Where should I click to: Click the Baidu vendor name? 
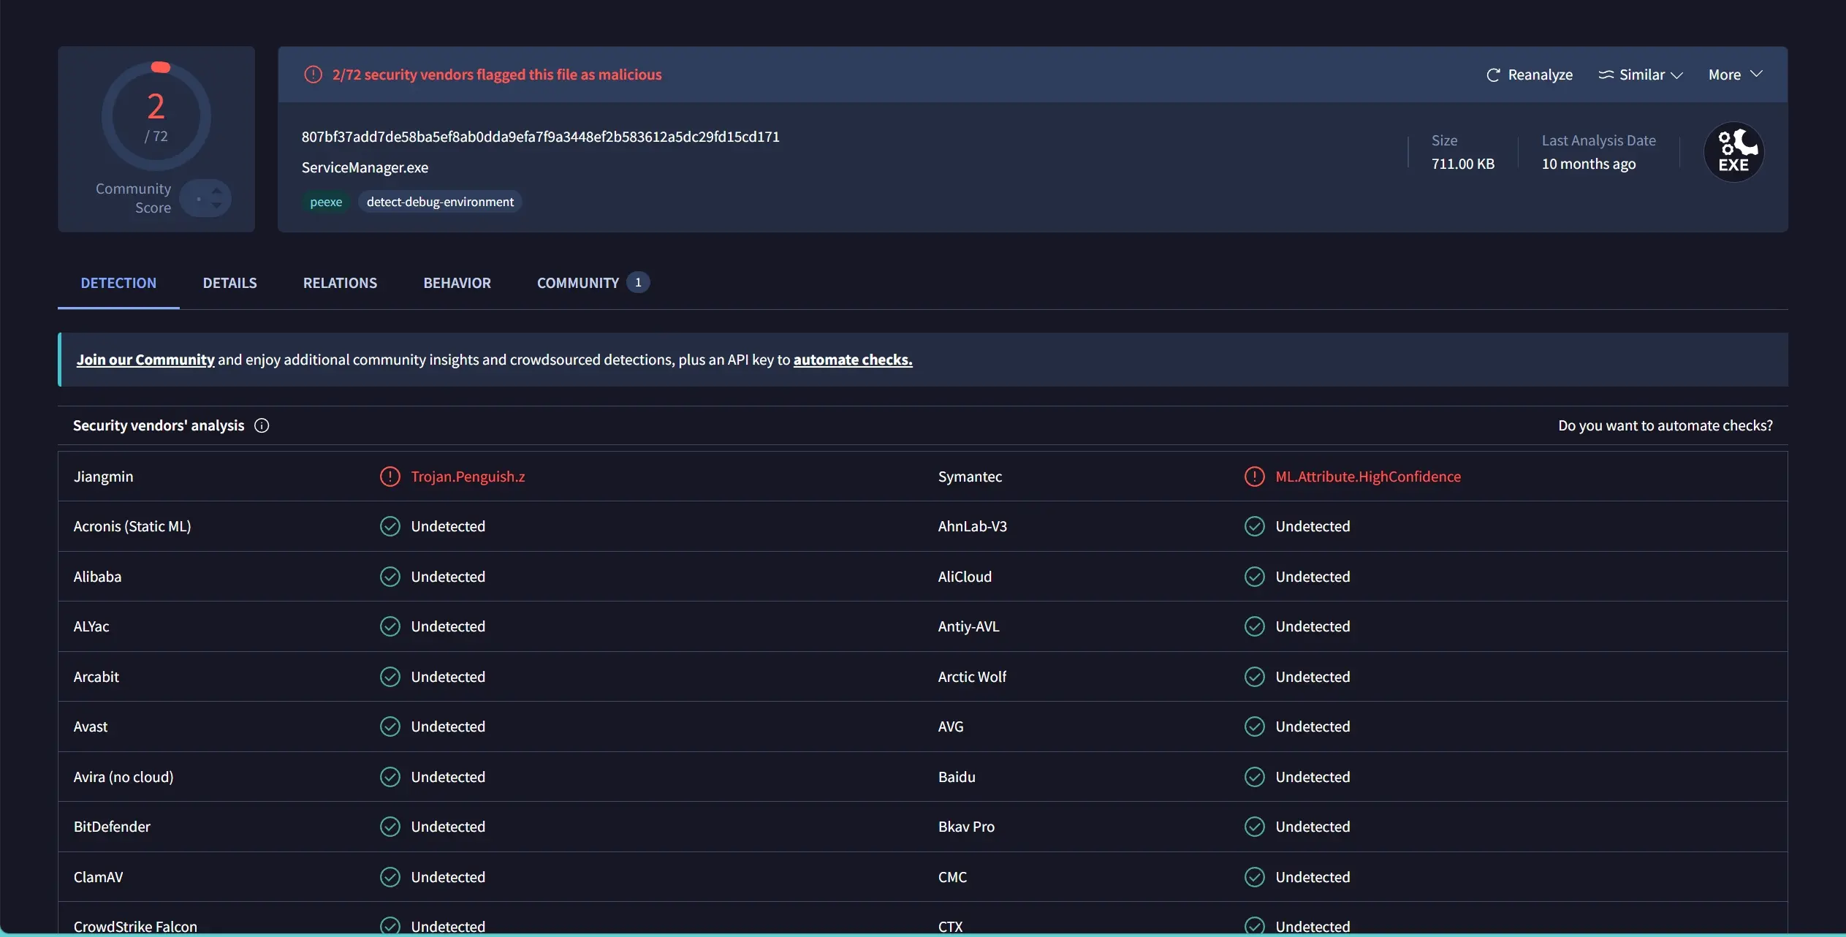(x=957, y=777)
